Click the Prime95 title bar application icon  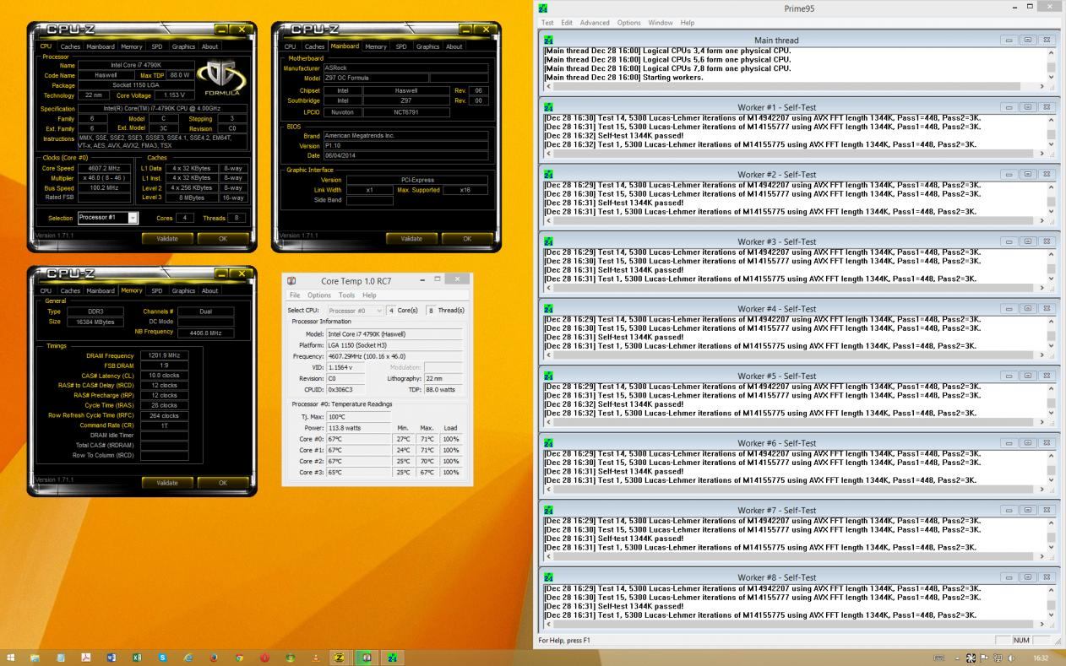(x=543, y=8)
